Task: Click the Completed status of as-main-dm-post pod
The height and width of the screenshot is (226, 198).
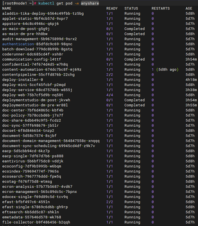Action: (135, 29)
